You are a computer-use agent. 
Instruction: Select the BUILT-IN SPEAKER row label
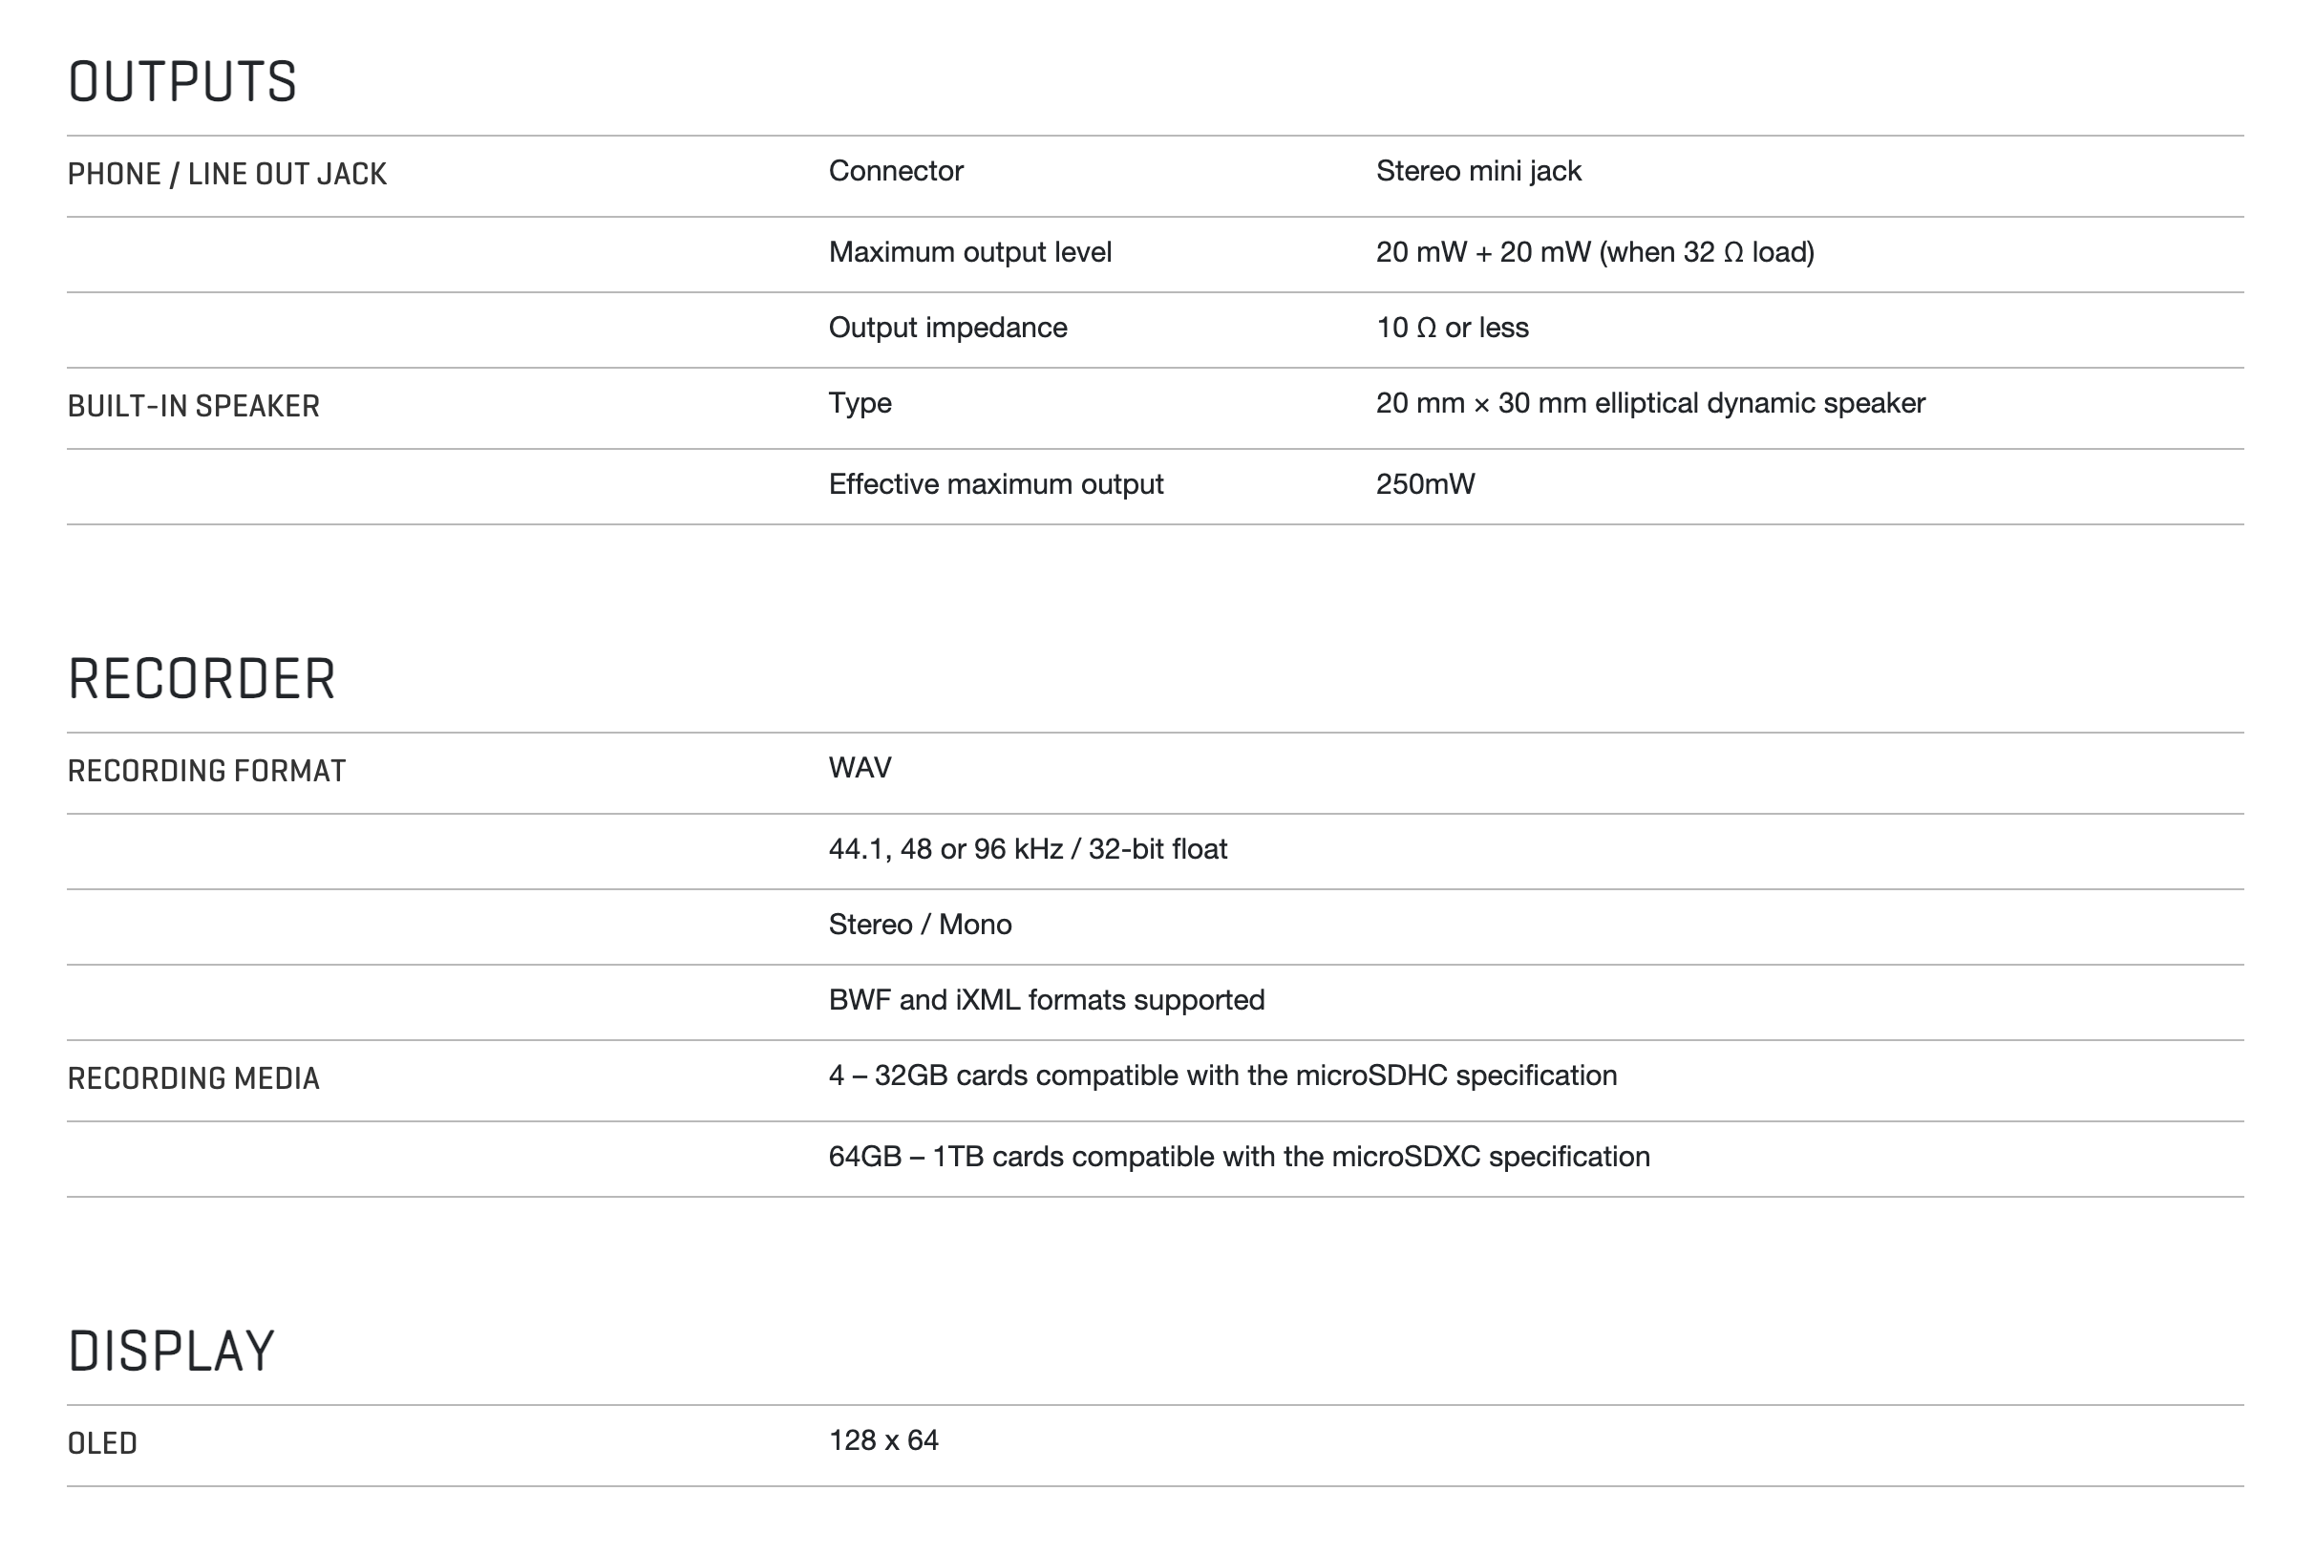(193, 407)
